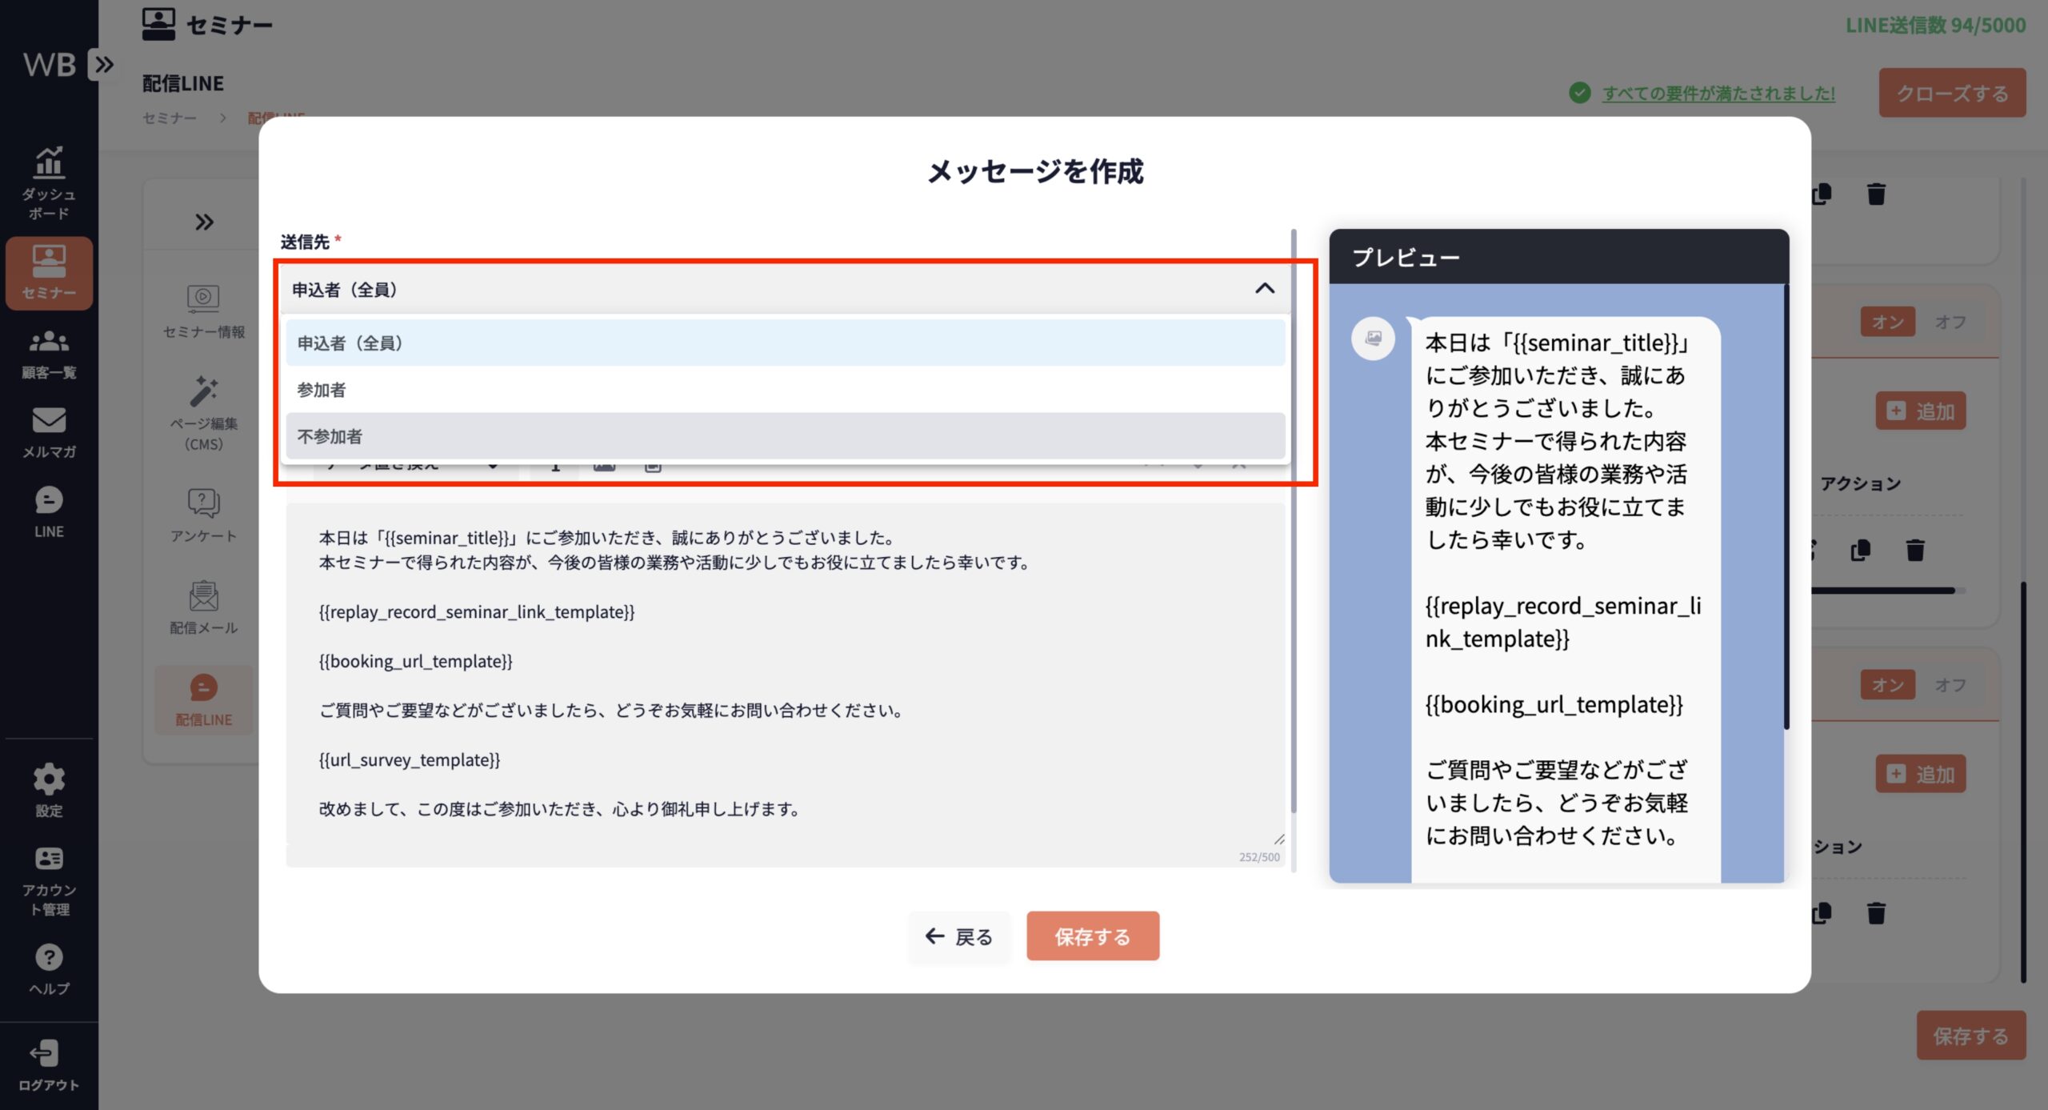Switch the upper toggle to オフ
The image size is (2048, 1110).
click(x=1950, y=323)
